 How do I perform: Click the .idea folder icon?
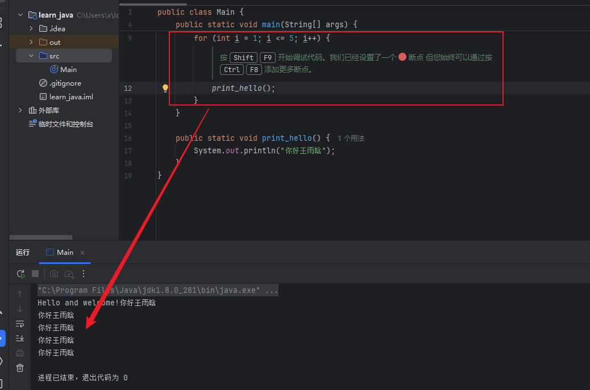[x=43, y=28]
